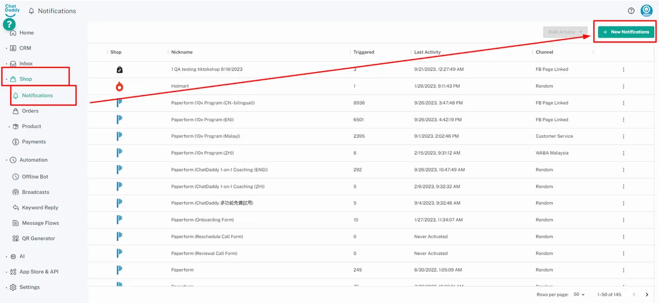Click the New Notifications button
659x303 pixels.
pyautogui.click(x=626, y=32)
